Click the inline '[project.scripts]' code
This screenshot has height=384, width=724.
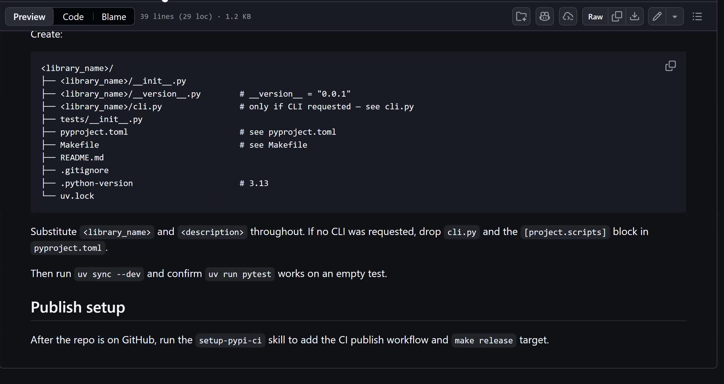click(x=565, y=232)
